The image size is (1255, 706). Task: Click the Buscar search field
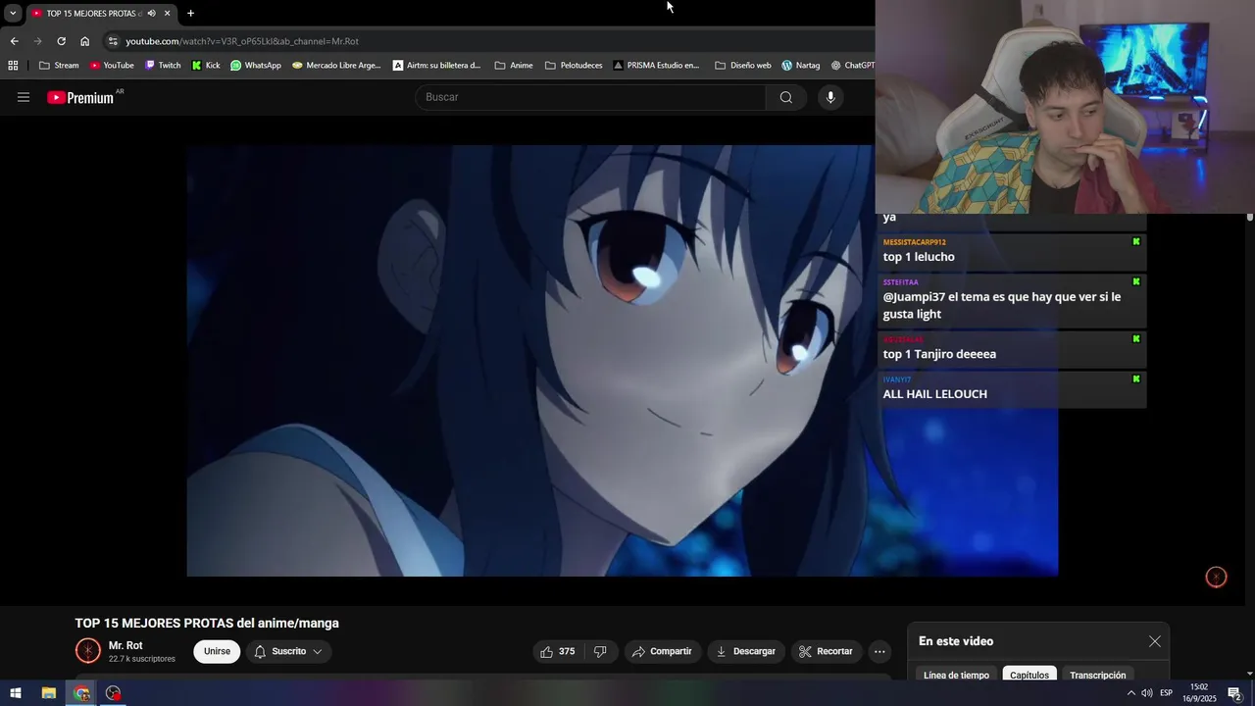coord(590,97)
